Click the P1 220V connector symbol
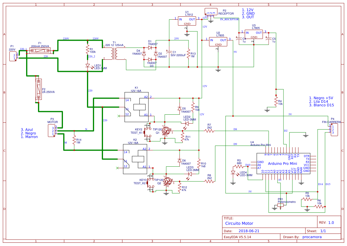347x246 pixels. coord(13,56)
